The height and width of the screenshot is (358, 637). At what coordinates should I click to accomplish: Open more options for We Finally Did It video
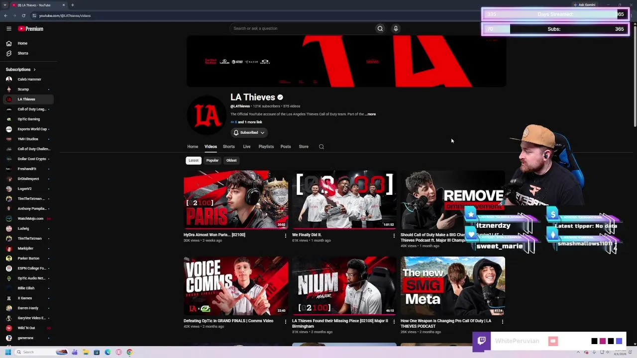click(394, 236)
